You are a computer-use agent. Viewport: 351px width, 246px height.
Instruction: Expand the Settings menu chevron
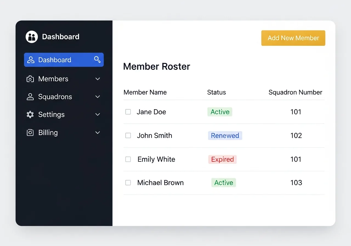tap(98, 114)
